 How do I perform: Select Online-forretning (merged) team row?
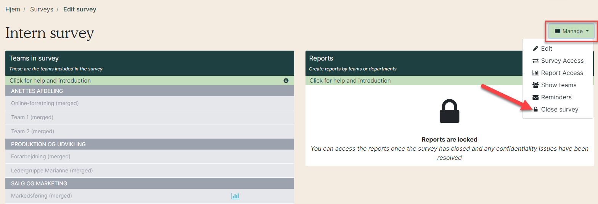pyautogui.click(x=149, y=103)
